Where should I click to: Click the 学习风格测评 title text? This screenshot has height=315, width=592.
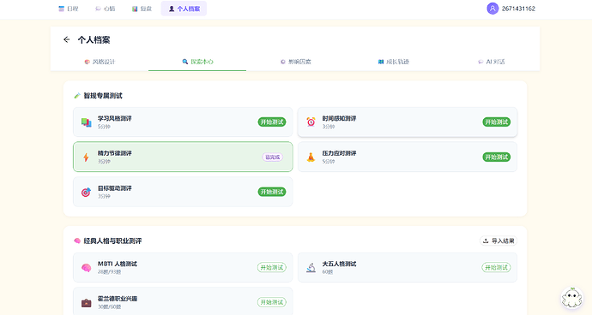(115, 118)
